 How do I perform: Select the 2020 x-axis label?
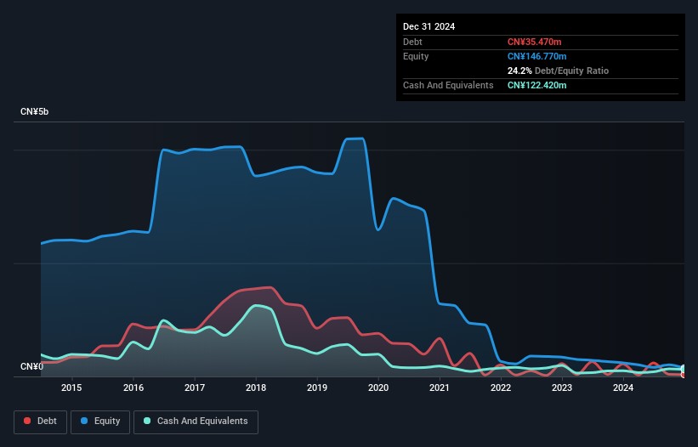tap(378, 388)
